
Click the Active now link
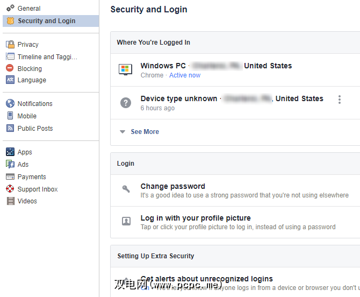[x=184, y=75]
